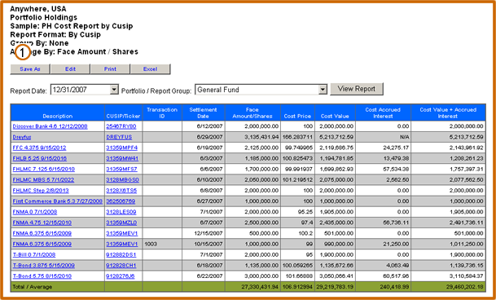Open FNMA 6.375 link with transaction 1003
496x300 pixels.
(x=42, y=245)
